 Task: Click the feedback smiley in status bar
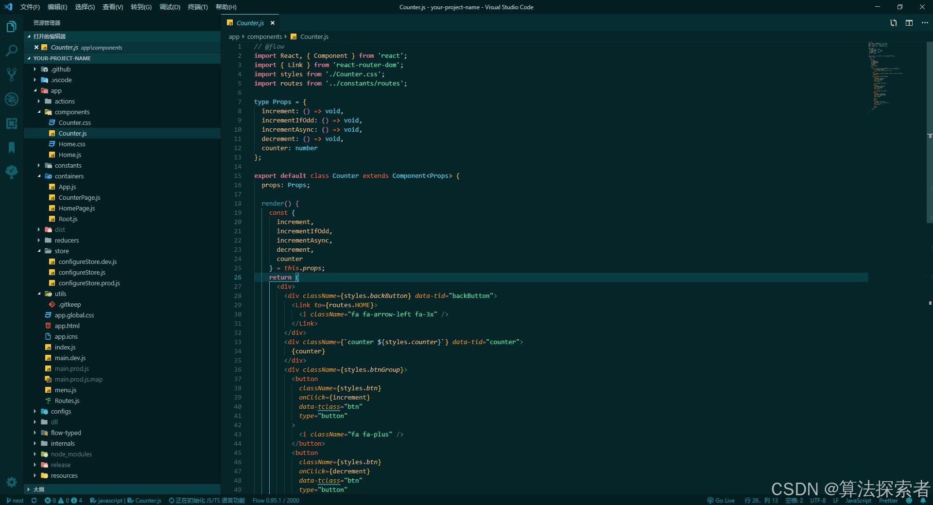909,500
